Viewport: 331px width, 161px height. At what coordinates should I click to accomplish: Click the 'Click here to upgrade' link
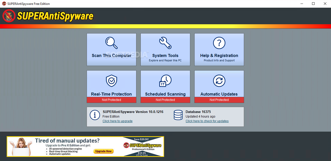[117, 121]
